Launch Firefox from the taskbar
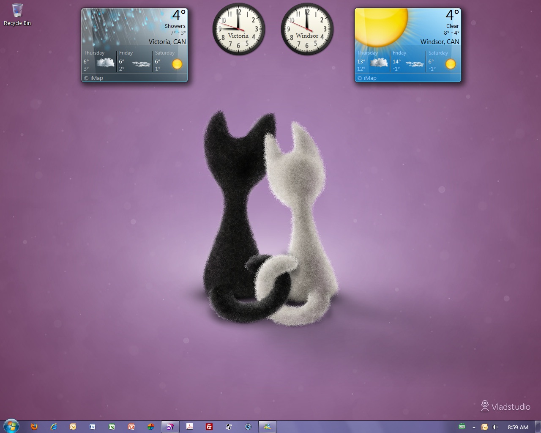Screen dimensions: 541x433 pyautogui.click(x=34, y=427)
